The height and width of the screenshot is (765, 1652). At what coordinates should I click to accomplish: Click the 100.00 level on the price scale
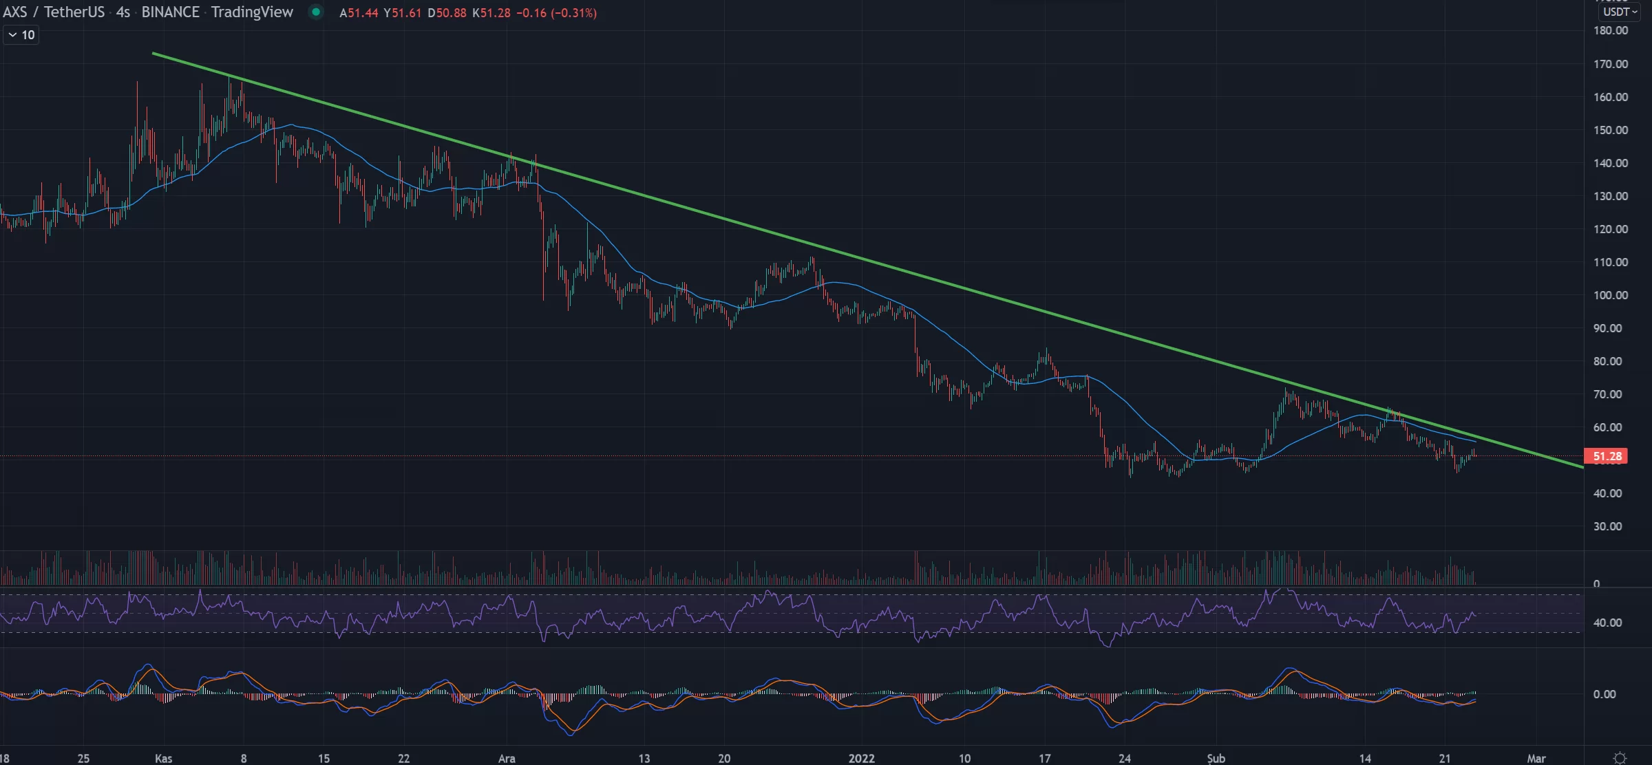[1611, 295]
